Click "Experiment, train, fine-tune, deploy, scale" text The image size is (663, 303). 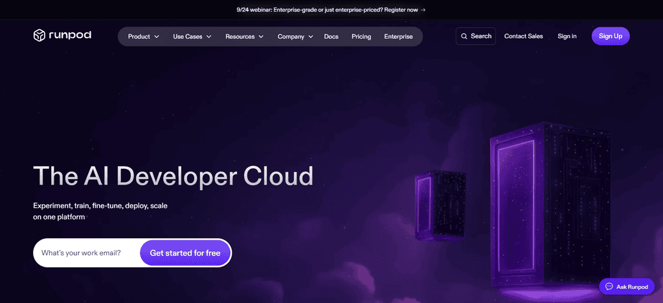[x=100, y=206]
